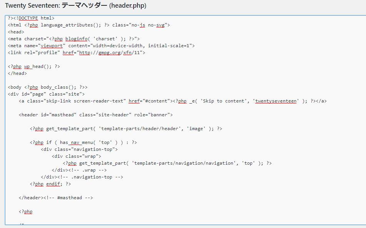
Task: Click the div id="page" class="site" line
Action: click(x=46, y=94)
